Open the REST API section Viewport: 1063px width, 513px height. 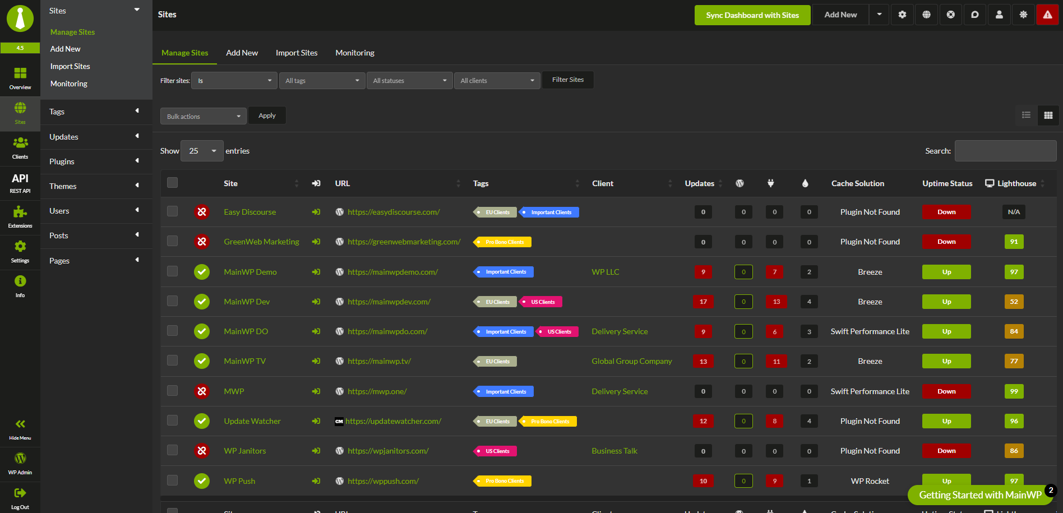20,183
